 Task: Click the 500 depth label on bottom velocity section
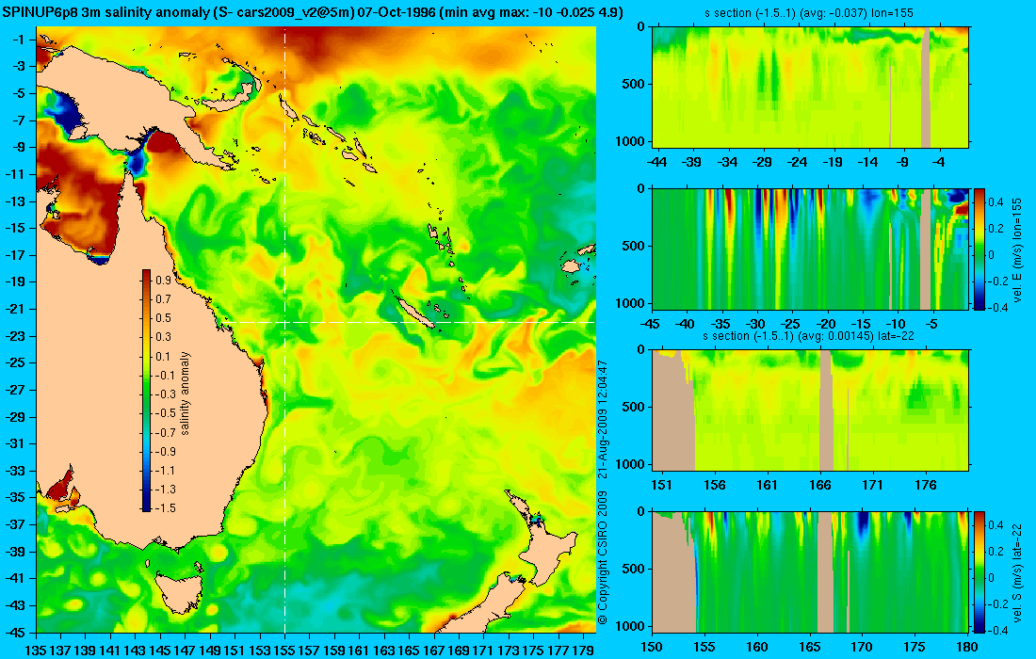634,570
